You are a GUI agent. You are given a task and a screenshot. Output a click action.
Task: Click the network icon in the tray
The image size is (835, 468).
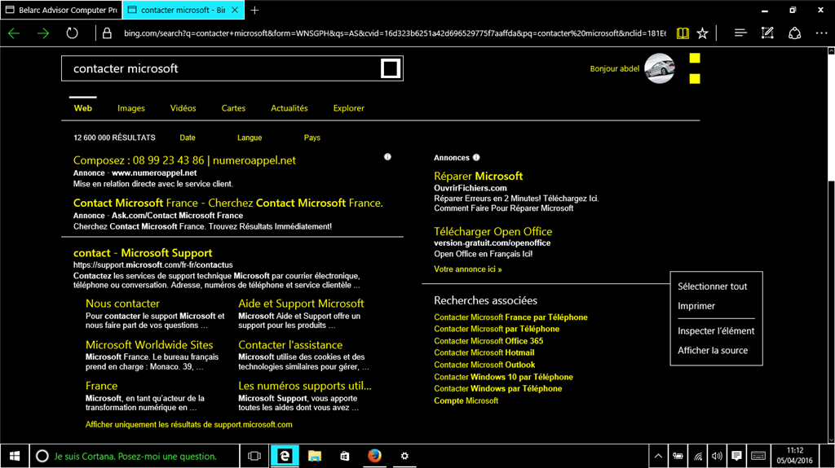698,456
